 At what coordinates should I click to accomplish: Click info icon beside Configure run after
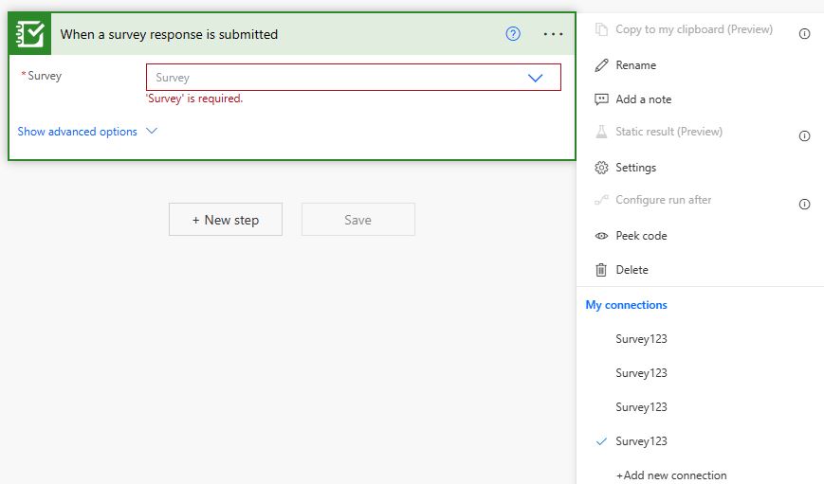[804, 205]
